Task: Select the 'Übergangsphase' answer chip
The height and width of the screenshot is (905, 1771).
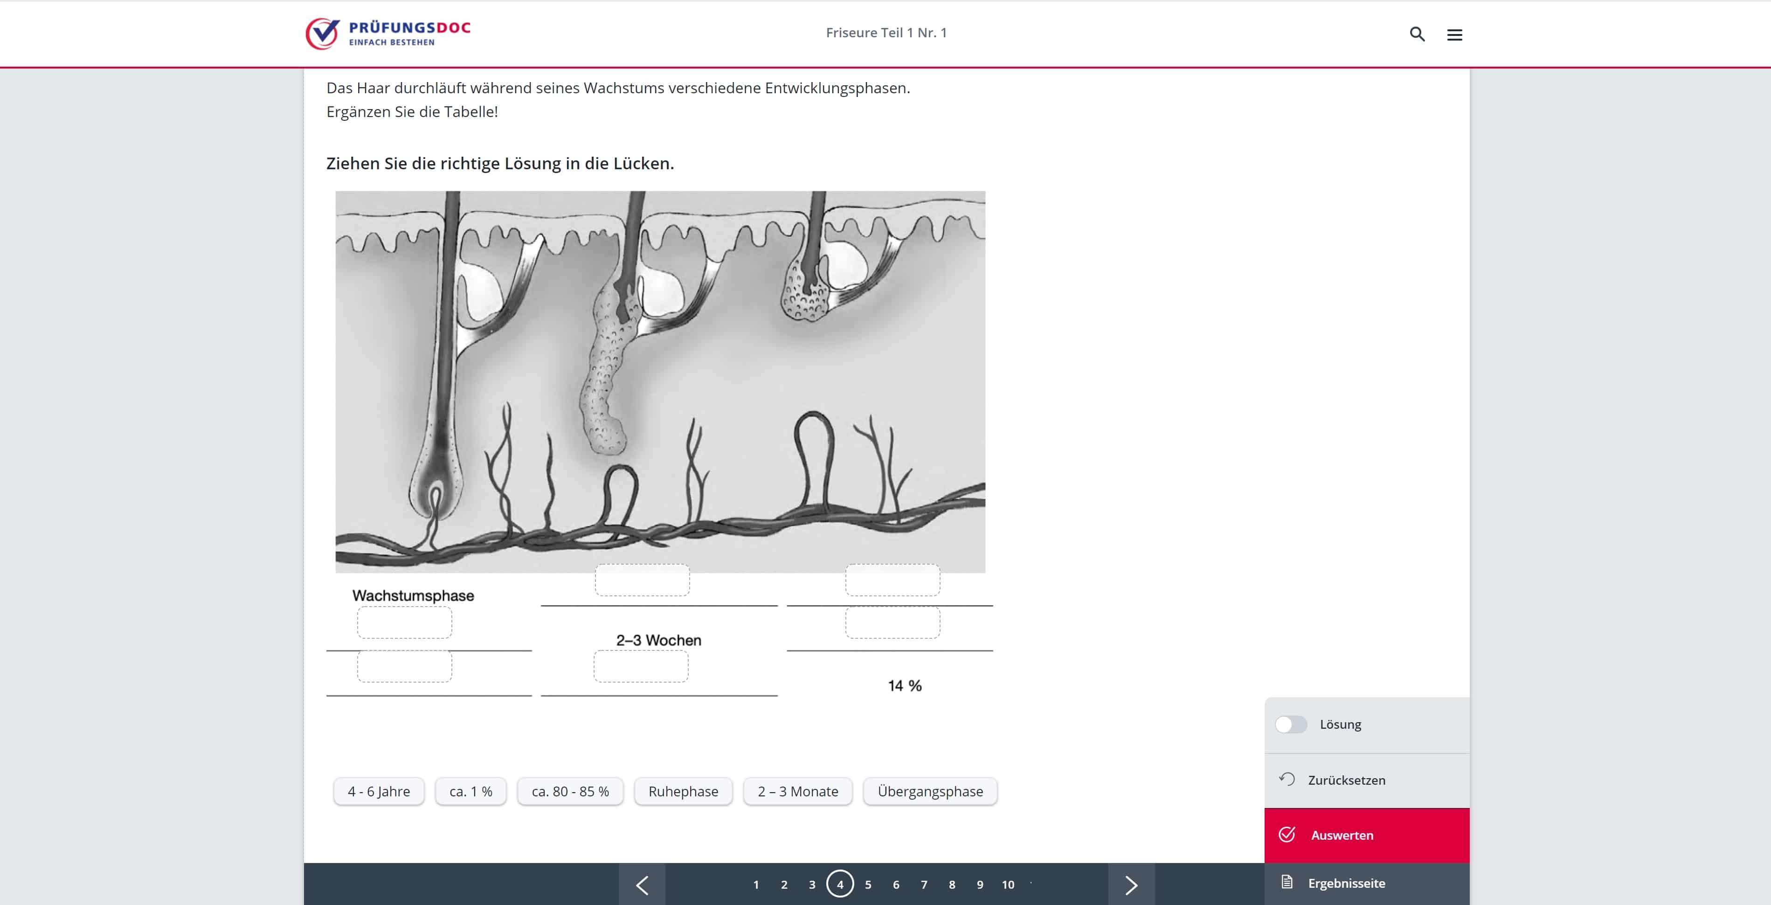Action: point(929,792)
